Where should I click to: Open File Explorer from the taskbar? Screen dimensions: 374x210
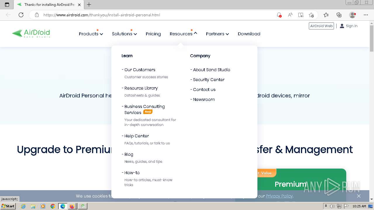33,206
